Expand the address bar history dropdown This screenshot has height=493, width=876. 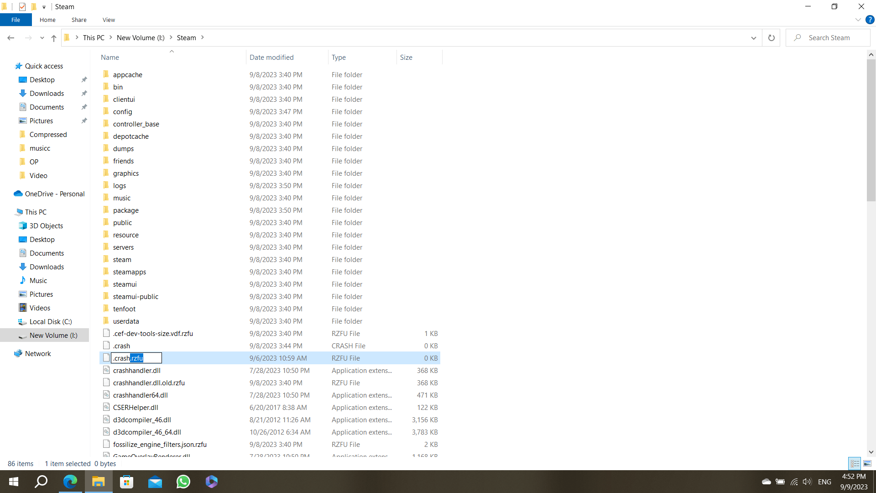[753, 38]
